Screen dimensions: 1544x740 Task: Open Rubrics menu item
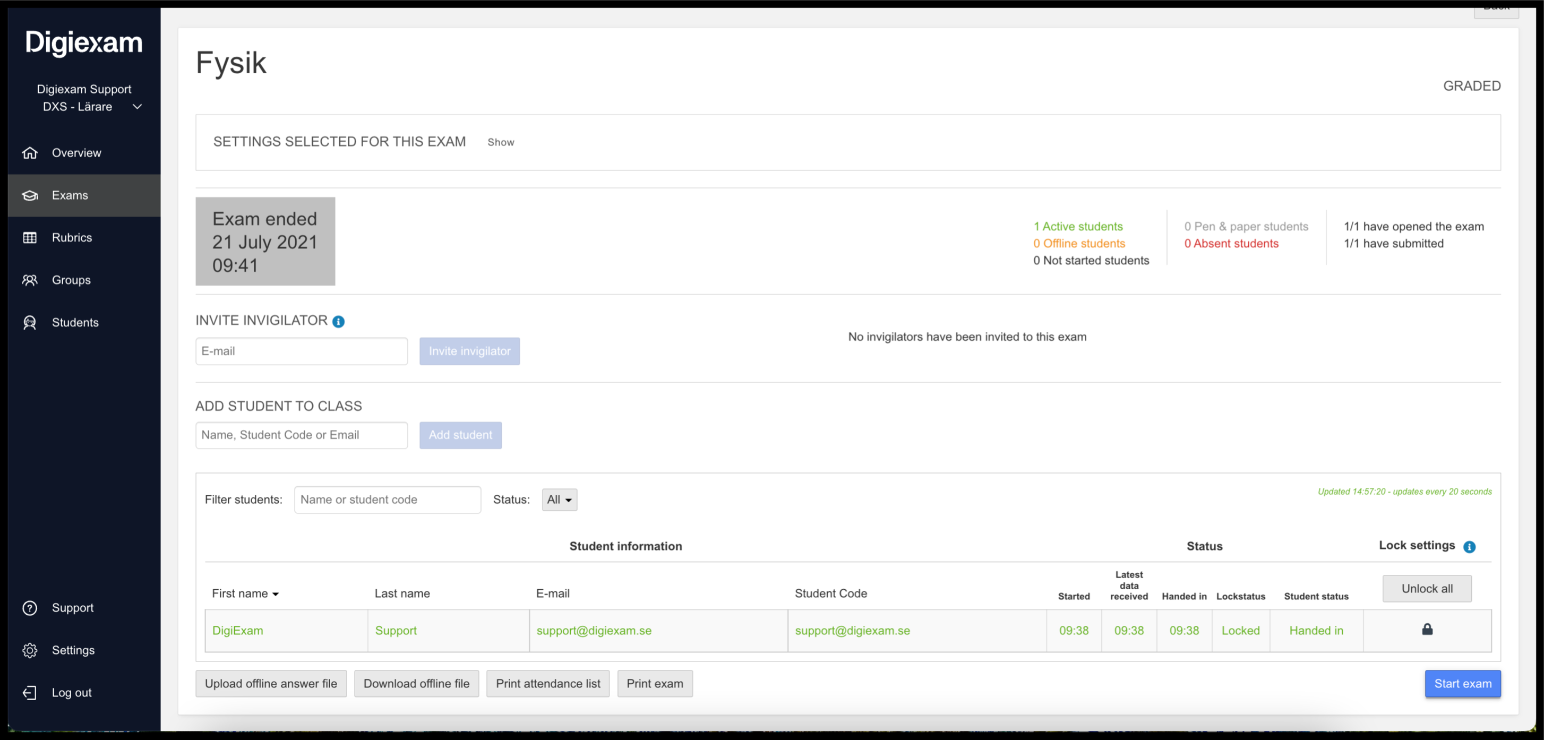84,238
